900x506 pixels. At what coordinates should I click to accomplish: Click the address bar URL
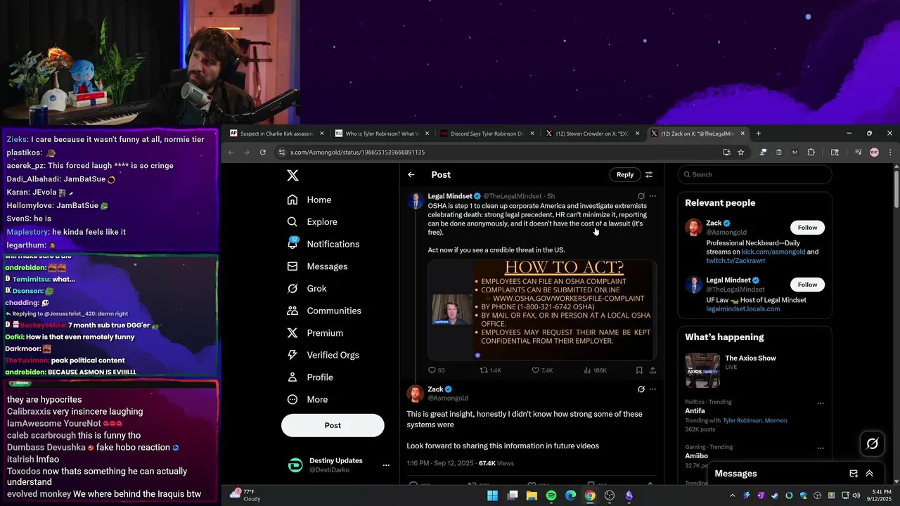click(x=357, y=153)
